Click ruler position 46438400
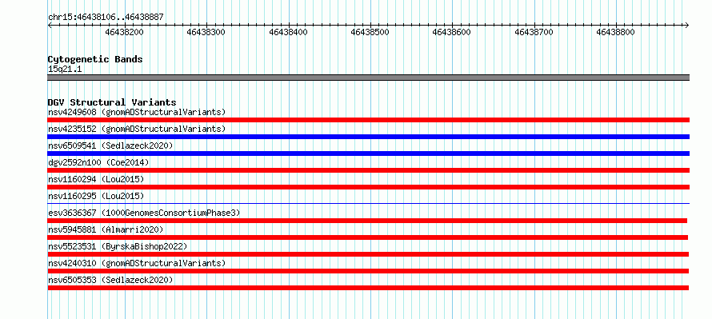This screenshot has width=712, height=319. pyautogui.click(x=288, y=32)
